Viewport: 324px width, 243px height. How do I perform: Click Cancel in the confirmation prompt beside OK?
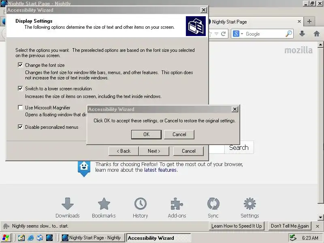click(x=179, y=134)
